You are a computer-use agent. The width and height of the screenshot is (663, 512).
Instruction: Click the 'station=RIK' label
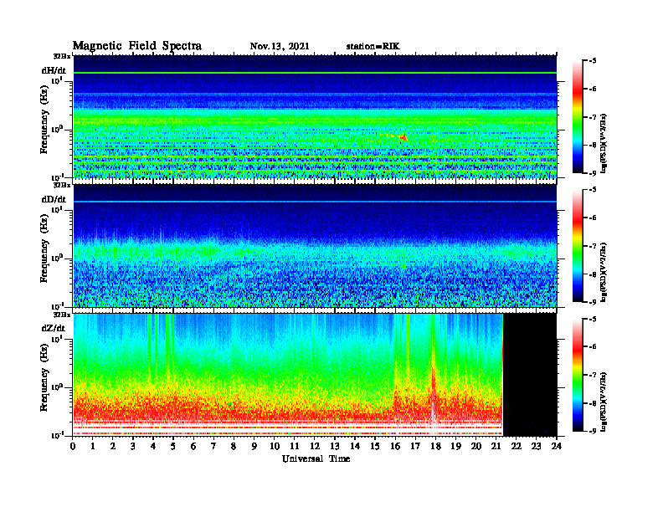click(373, 47)
